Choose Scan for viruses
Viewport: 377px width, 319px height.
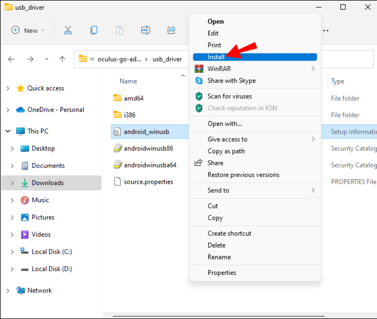click(x=255, y=97)
